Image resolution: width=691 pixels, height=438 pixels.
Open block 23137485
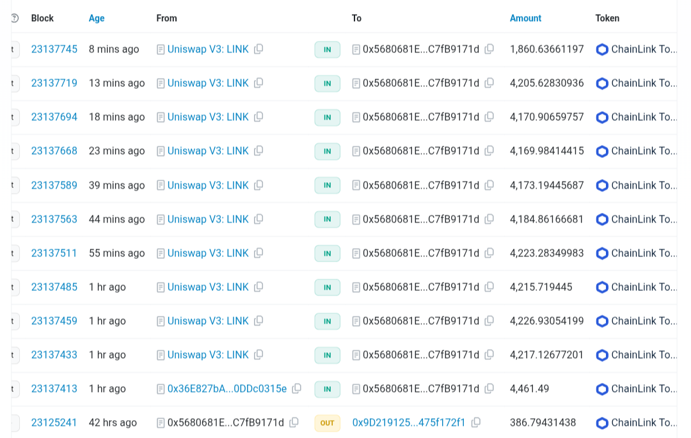54,287
